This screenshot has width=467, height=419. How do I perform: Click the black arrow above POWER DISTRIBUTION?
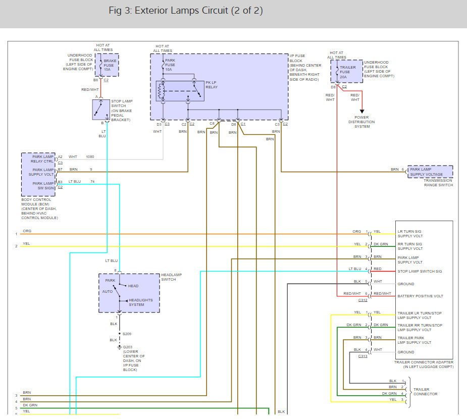(362, 112)
